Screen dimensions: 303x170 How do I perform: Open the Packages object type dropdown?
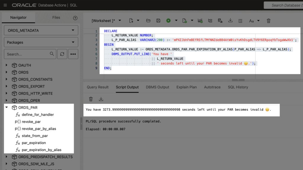point(41,42)
